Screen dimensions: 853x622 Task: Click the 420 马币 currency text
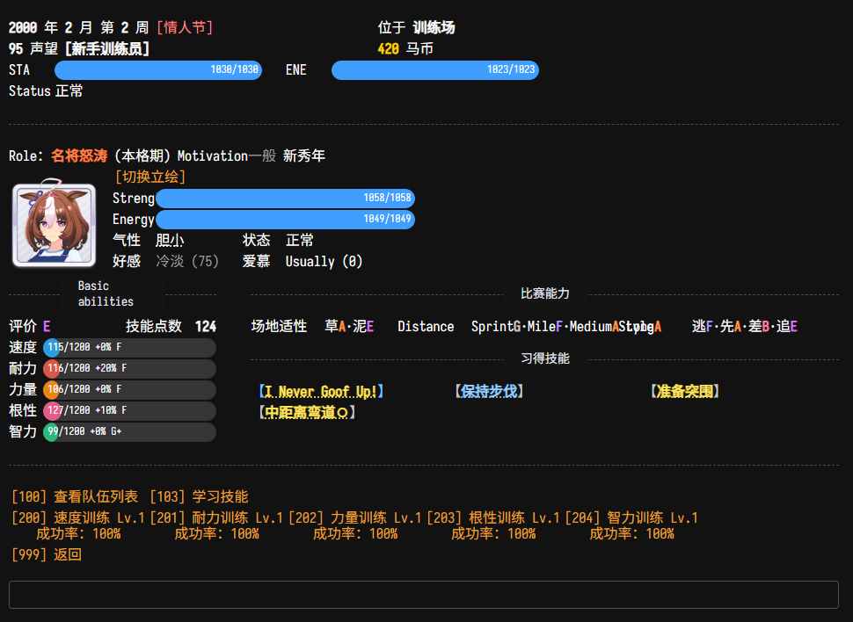click(x=405, y=48)
